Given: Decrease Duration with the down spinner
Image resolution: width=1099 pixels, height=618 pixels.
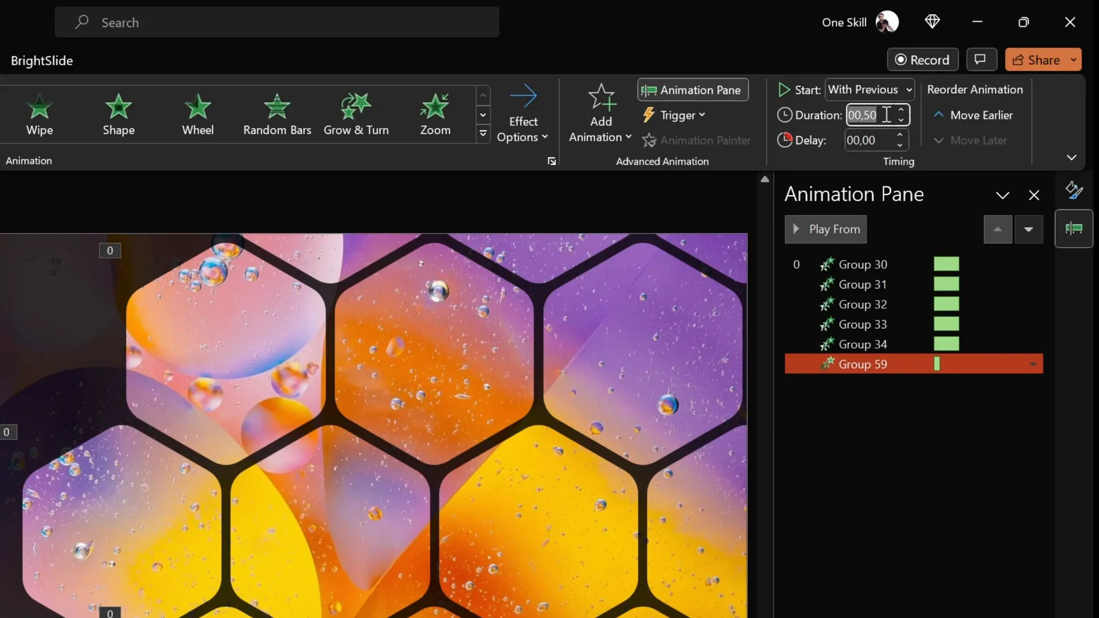Looking at the screenshot, I should (x=901, y=120).
